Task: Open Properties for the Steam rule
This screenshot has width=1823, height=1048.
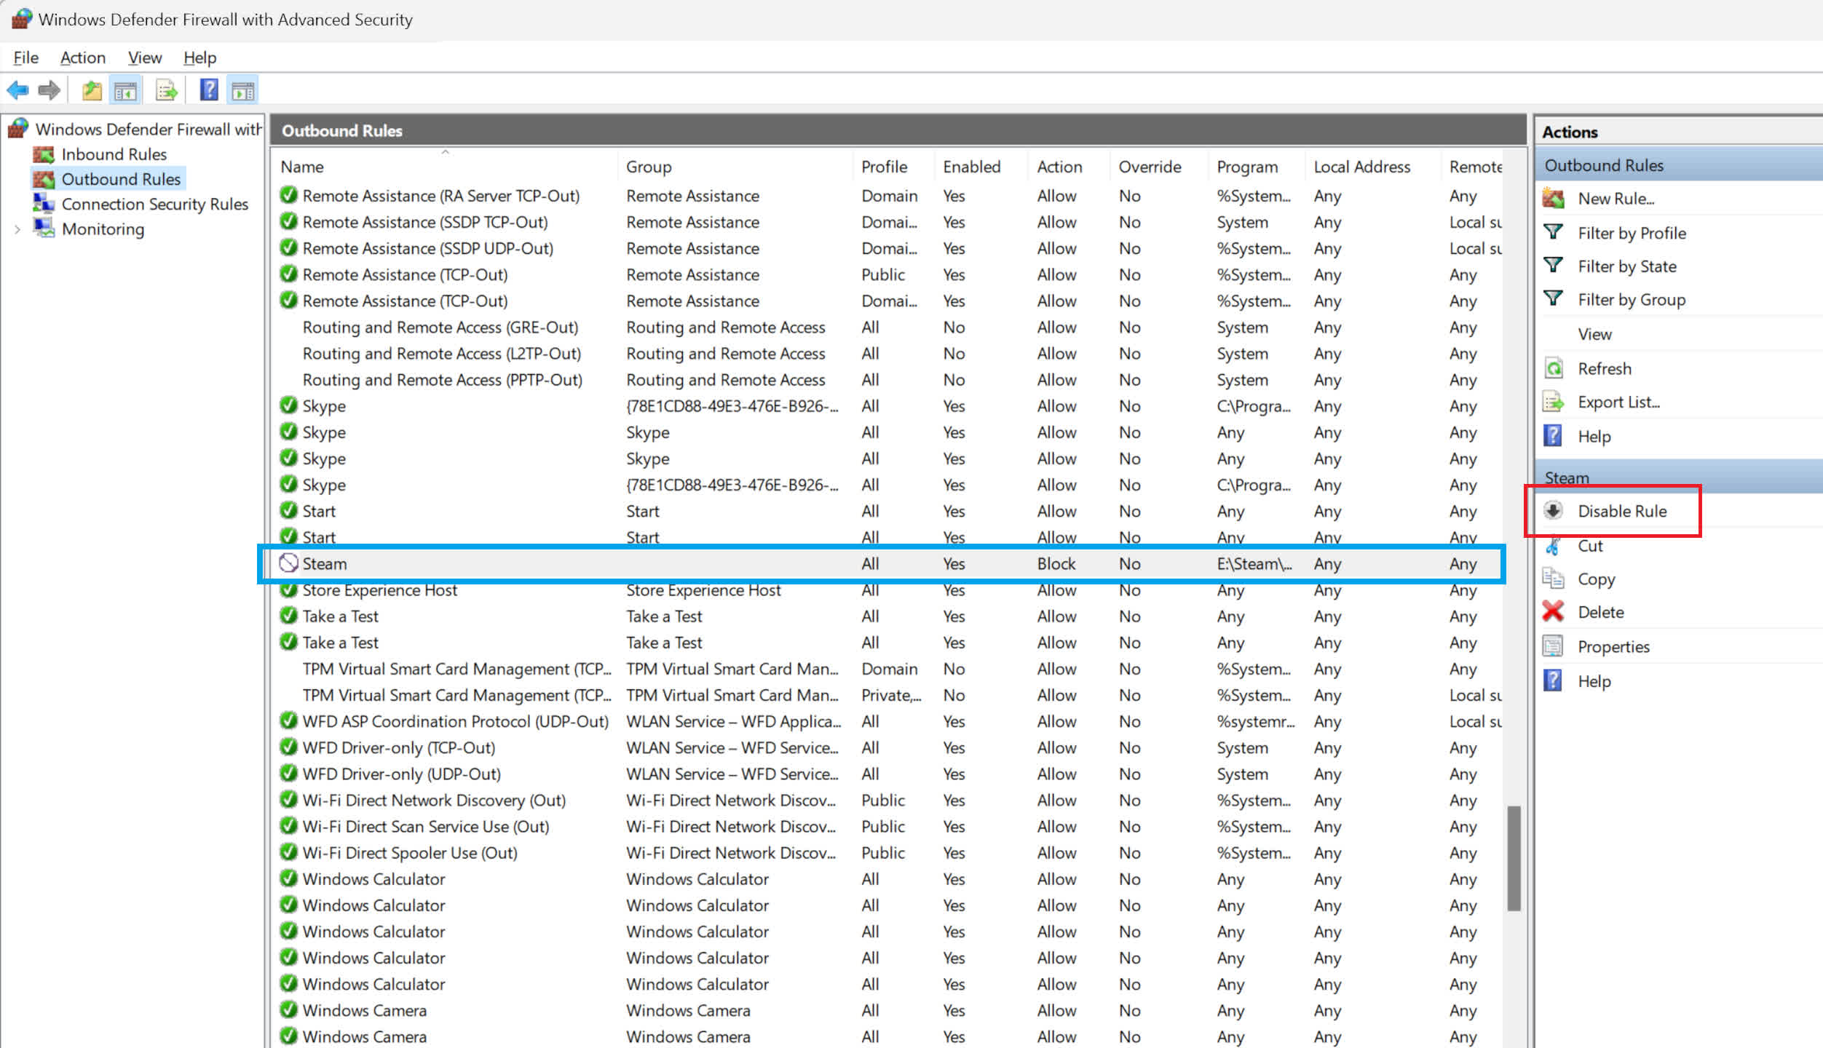Action: tap(1613, 646)
